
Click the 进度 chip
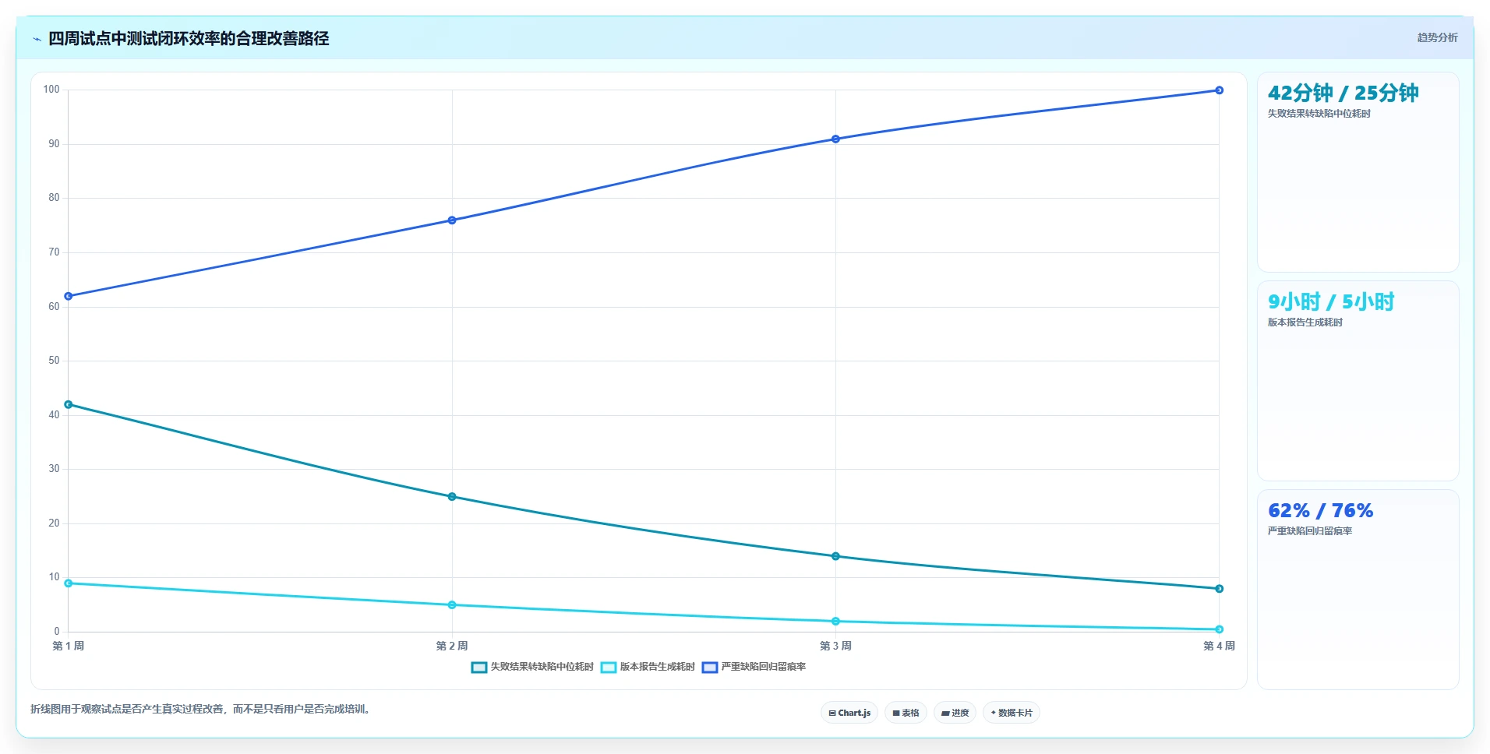pos(955,713)
